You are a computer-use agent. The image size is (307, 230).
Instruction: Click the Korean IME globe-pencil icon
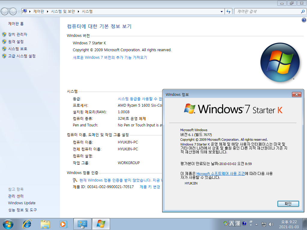click(225, 223)
